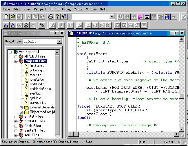Viewport: 188px width, 146px height.
Task: Click the running man Run icon
Action: coord(62,25)
